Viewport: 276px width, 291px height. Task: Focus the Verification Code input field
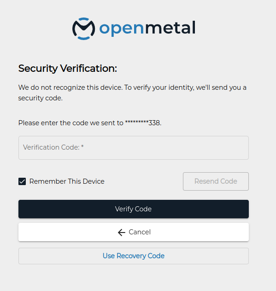[x=134, y=148]
